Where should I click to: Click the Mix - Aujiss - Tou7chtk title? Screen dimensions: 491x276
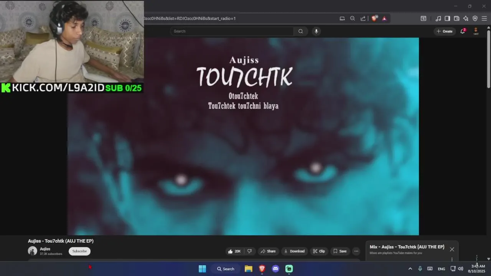click(x=407, y=247)
